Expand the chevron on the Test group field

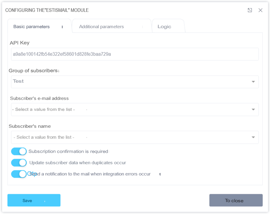click(x=254, y=82)
